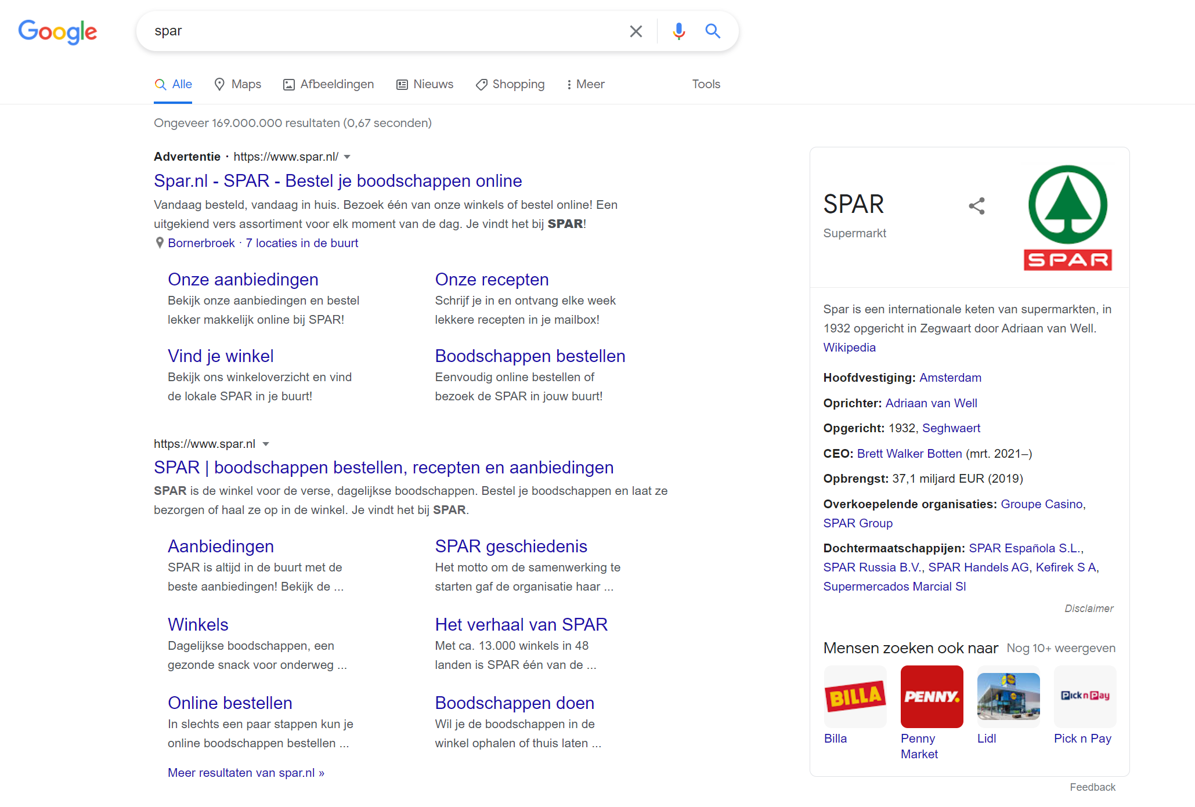This screenshot has width=1195, height=807.
Task: Clear the search box with X icon
Action: [x=636, y=31]
